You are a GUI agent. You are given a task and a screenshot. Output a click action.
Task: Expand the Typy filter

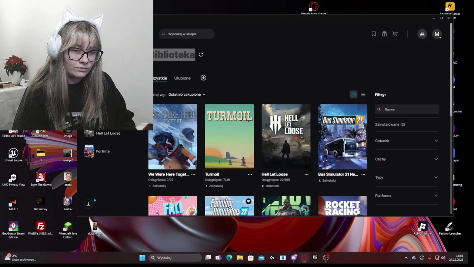coord(407,177)
